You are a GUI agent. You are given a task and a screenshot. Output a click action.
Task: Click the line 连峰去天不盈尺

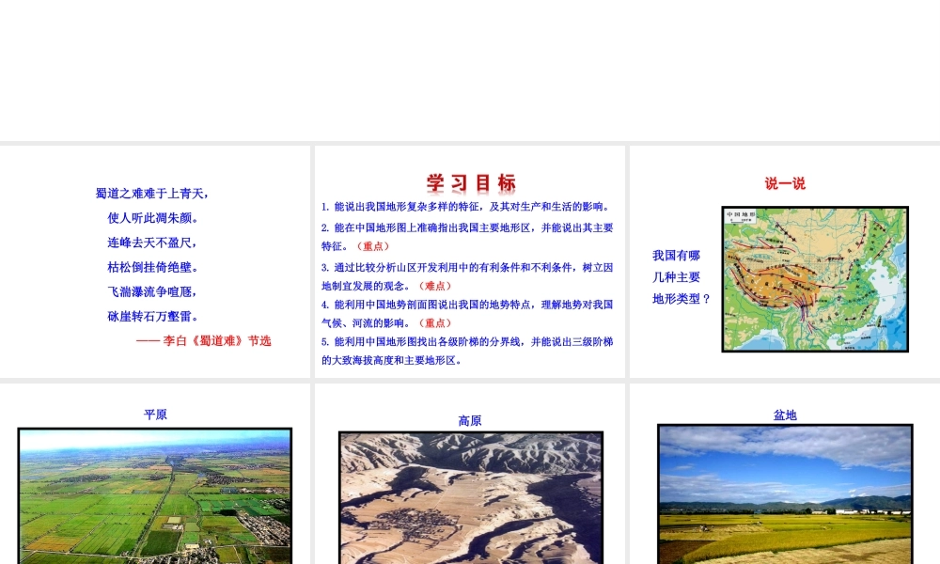click(152, 243)
